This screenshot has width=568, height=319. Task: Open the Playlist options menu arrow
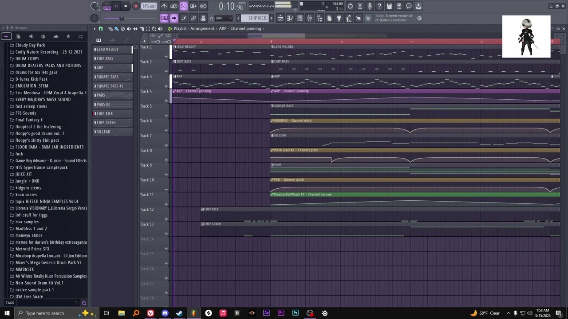point(95,29)
